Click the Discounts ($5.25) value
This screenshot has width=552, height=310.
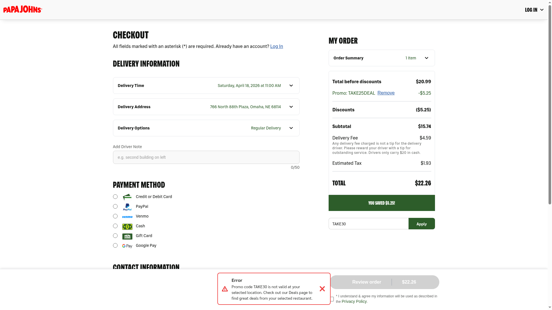(x=423, y=110)
